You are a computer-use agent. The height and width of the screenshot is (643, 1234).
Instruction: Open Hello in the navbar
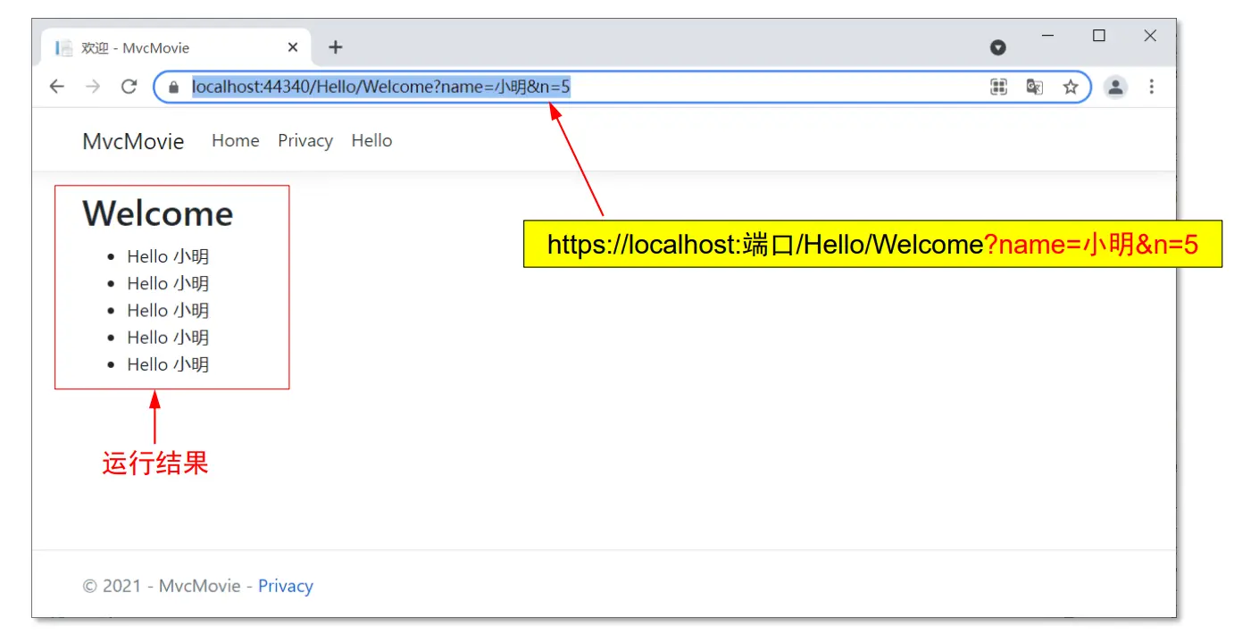[x=371, y=140]
